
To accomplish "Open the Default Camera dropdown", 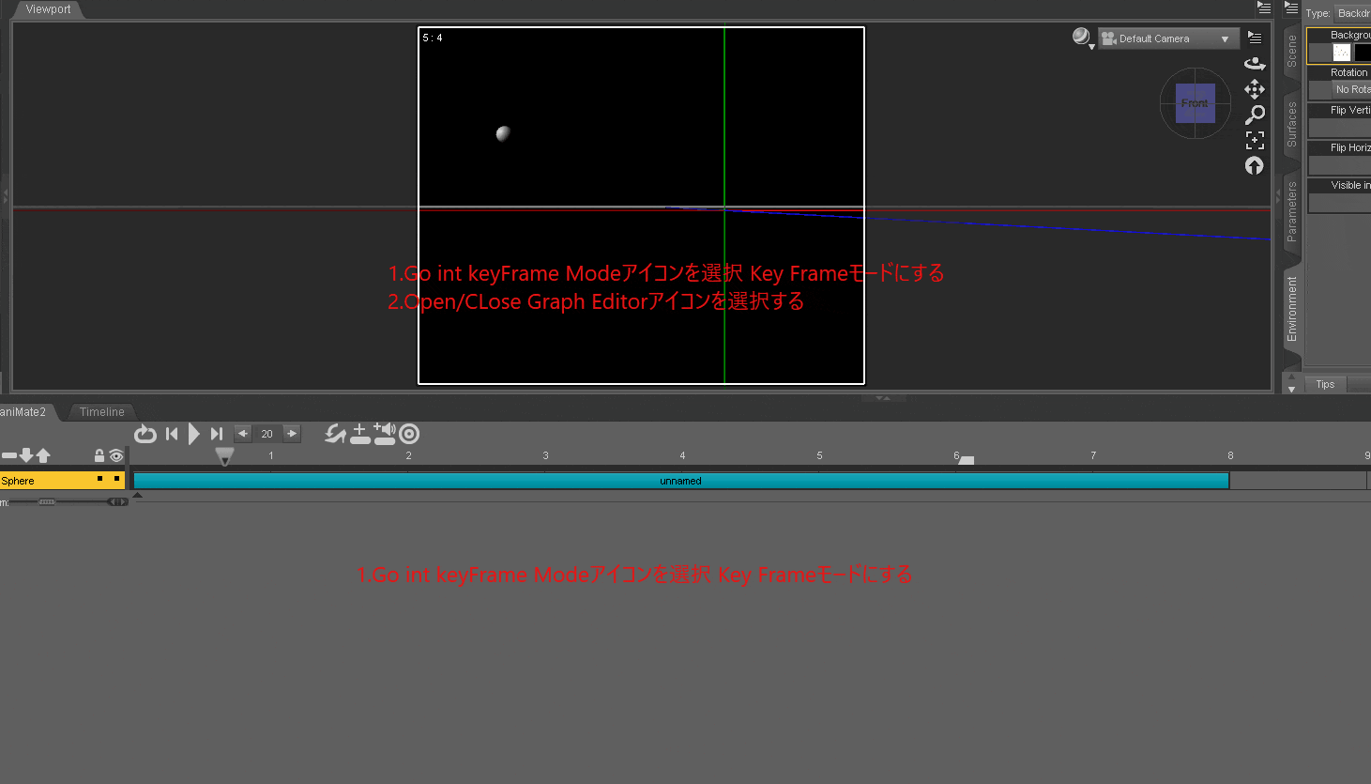I will coord(1167,38).
